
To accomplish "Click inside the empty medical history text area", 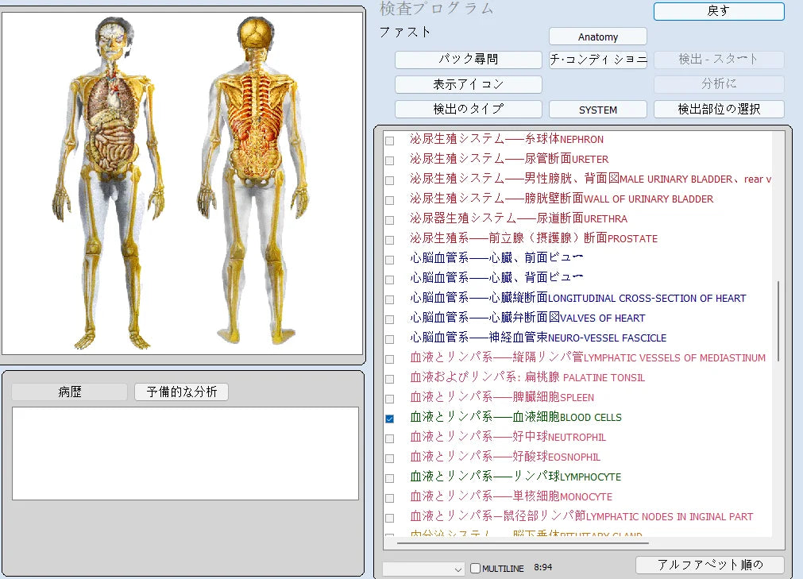I will tap(185, 454).
